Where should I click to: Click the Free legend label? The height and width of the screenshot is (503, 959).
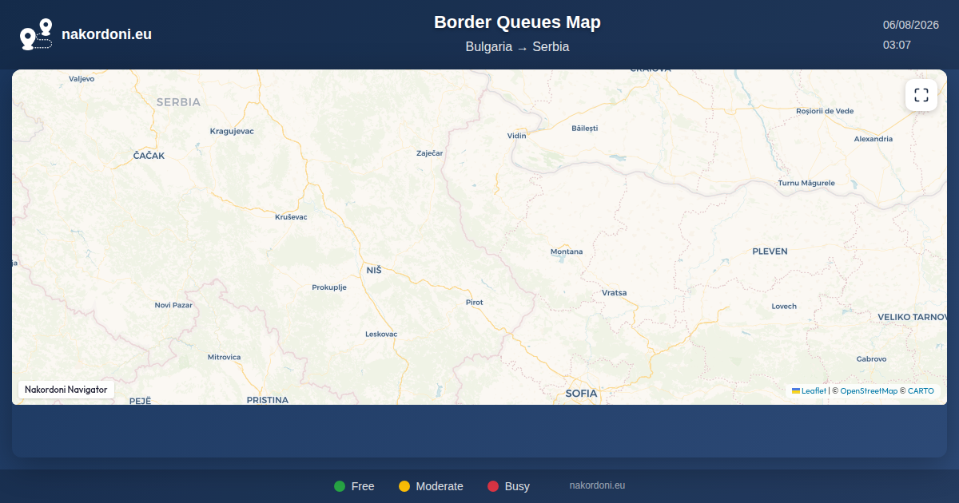tap(363, 486)
